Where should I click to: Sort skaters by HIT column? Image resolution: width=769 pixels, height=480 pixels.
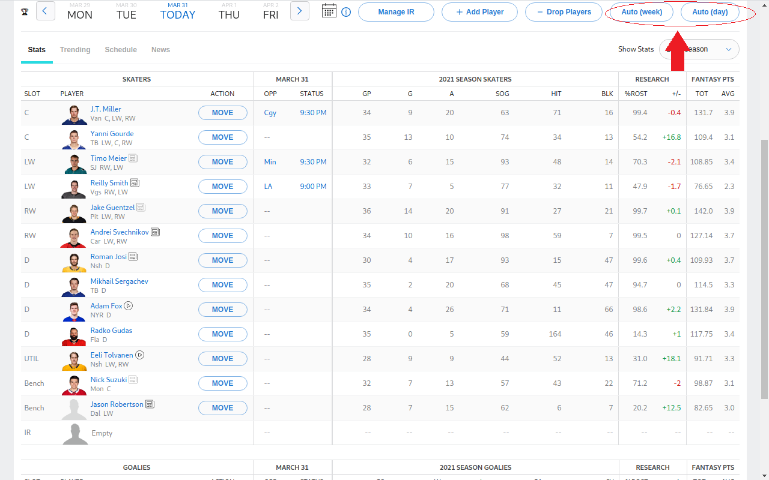(556, 94)
